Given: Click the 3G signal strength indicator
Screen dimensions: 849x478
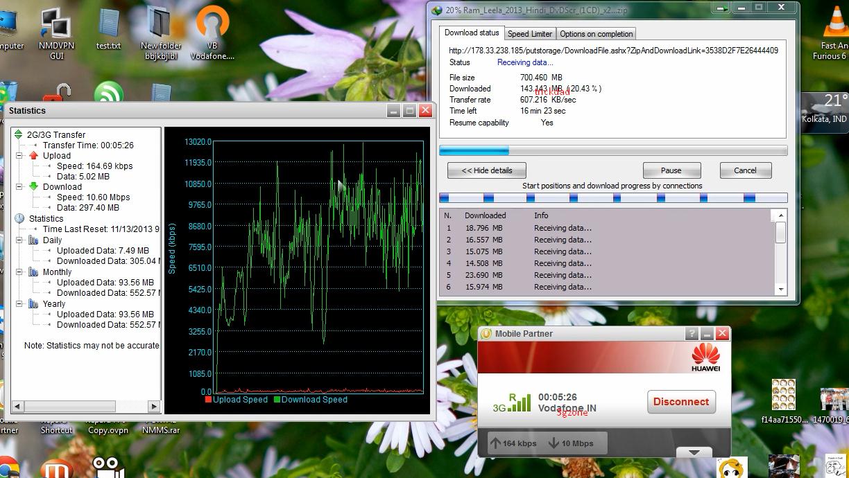Looking at the screenshot, I should 512,402.
